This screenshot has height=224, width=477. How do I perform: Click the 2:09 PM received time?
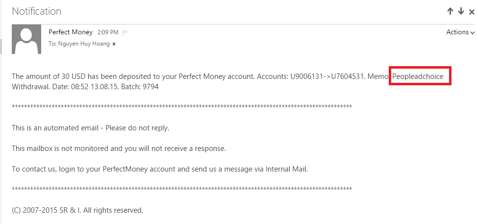click(x=108, y=32)
